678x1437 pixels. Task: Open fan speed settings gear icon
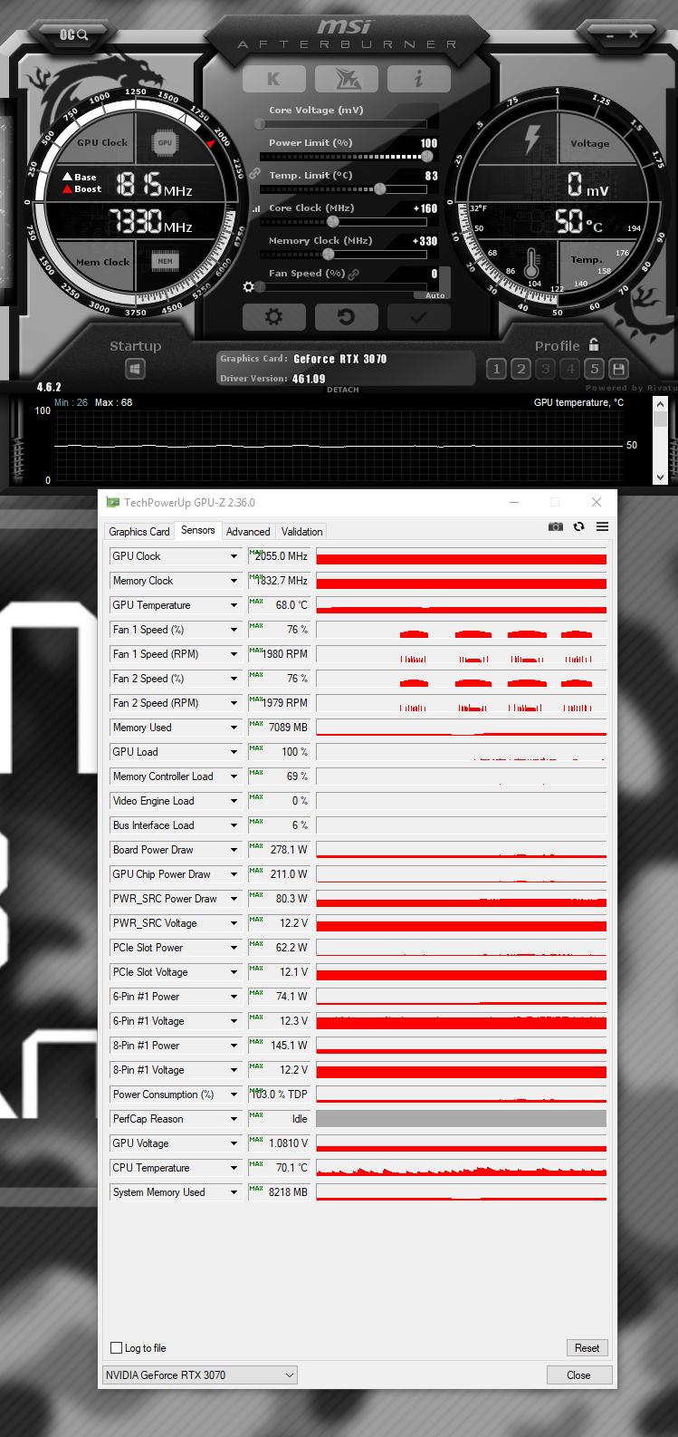point(249,287)
